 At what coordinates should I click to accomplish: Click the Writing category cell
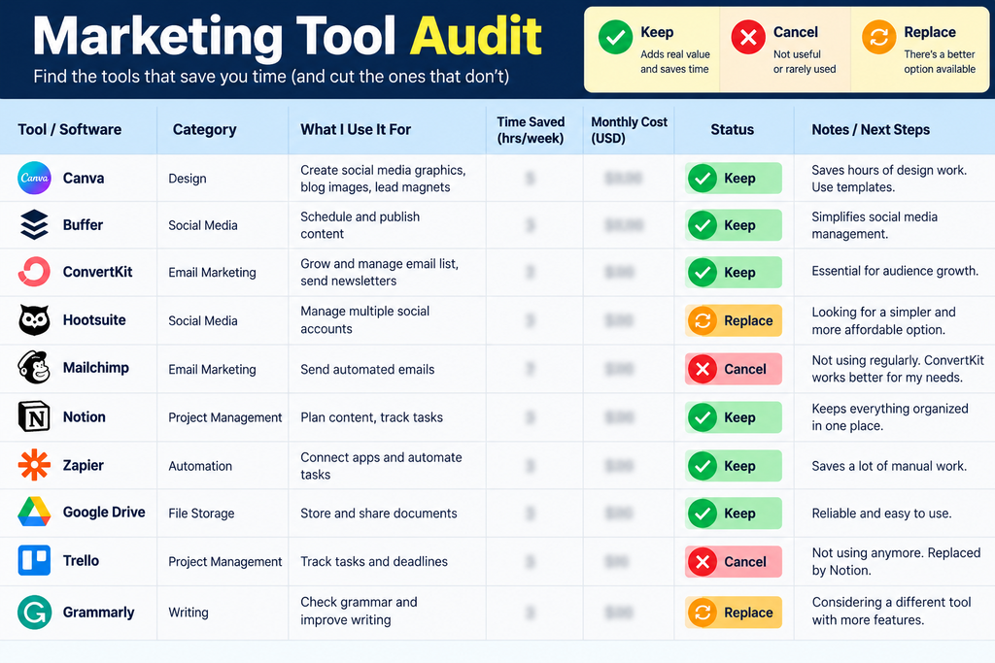click(x=189, y=613)
